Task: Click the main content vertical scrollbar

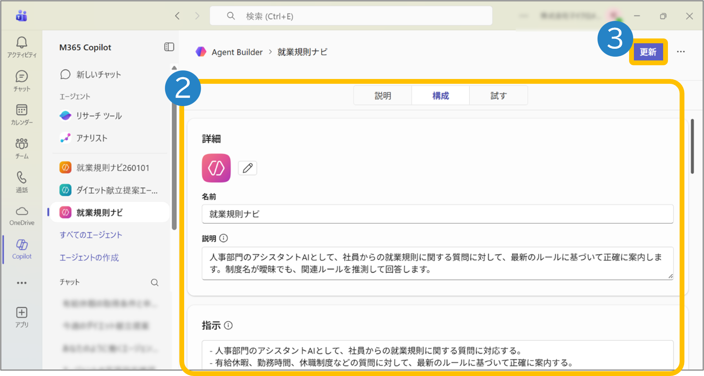Action: 692,146
